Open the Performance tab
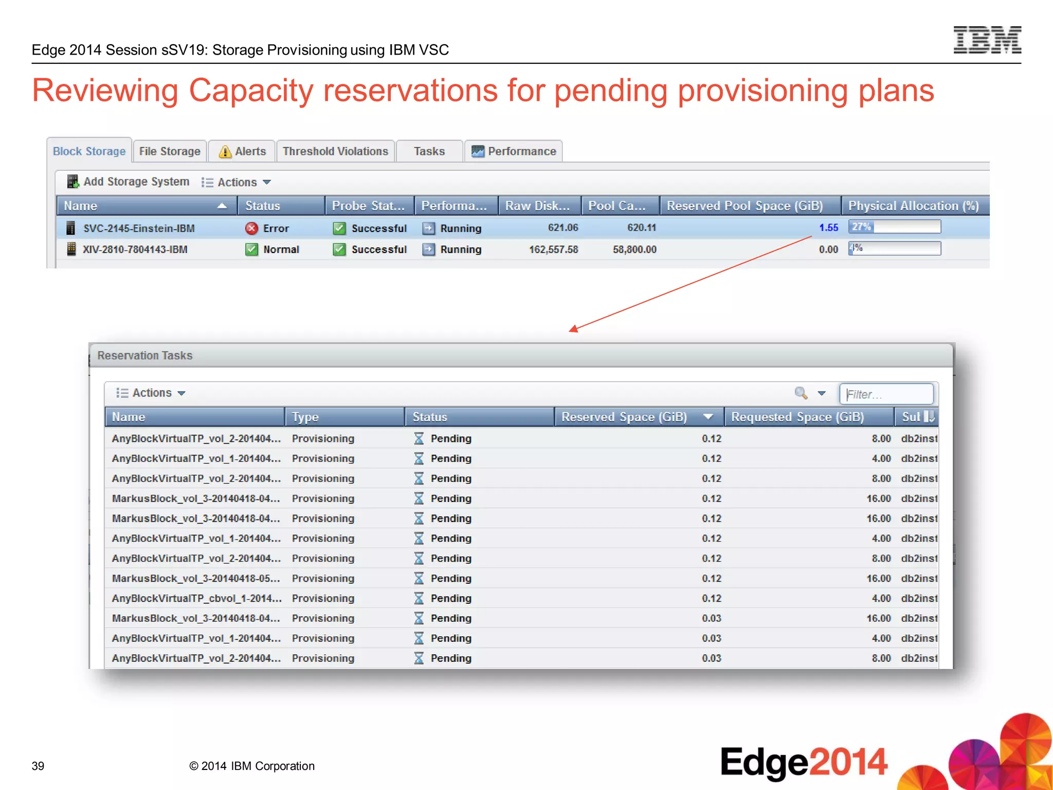Viewport: 1053px width, 790px height. 514,151
